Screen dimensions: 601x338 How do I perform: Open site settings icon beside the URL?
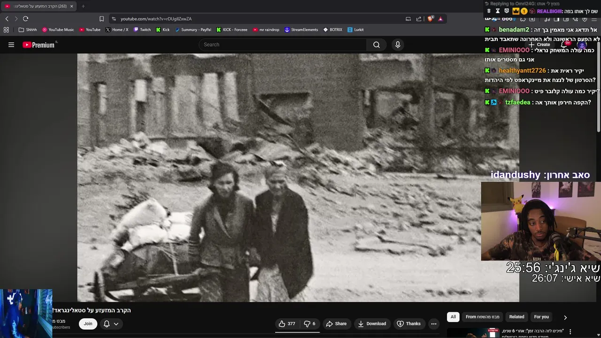114,19
